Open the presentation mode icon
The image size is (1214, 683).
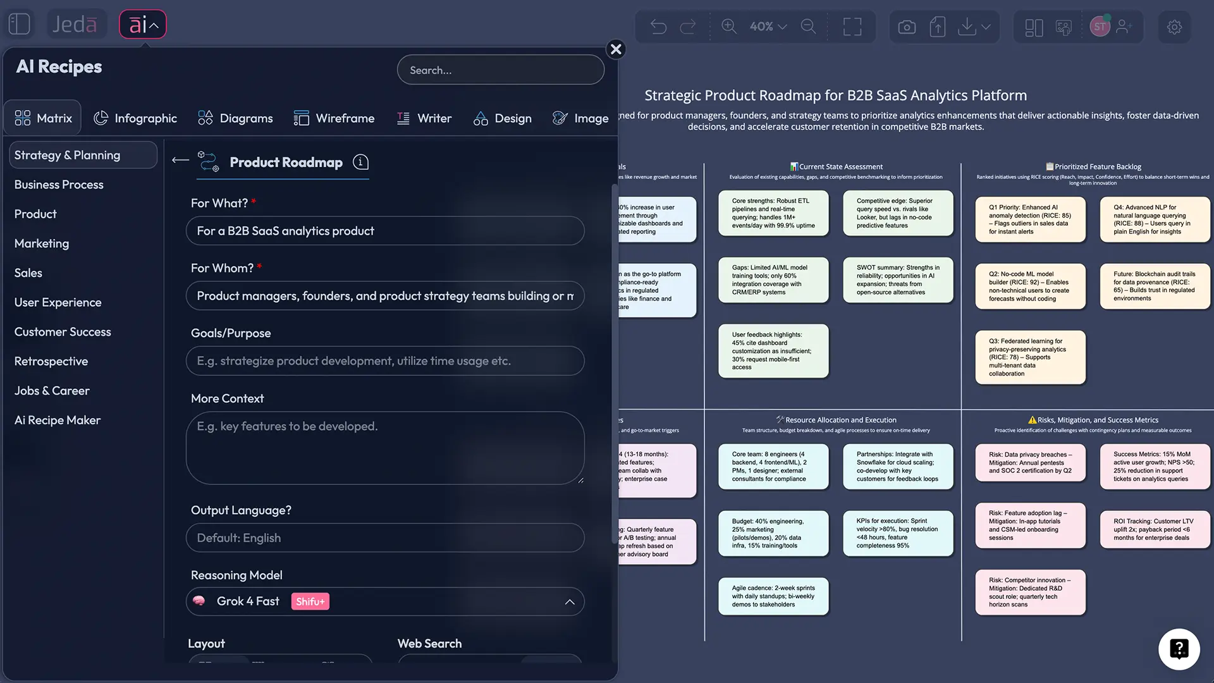coord(1064,27)
